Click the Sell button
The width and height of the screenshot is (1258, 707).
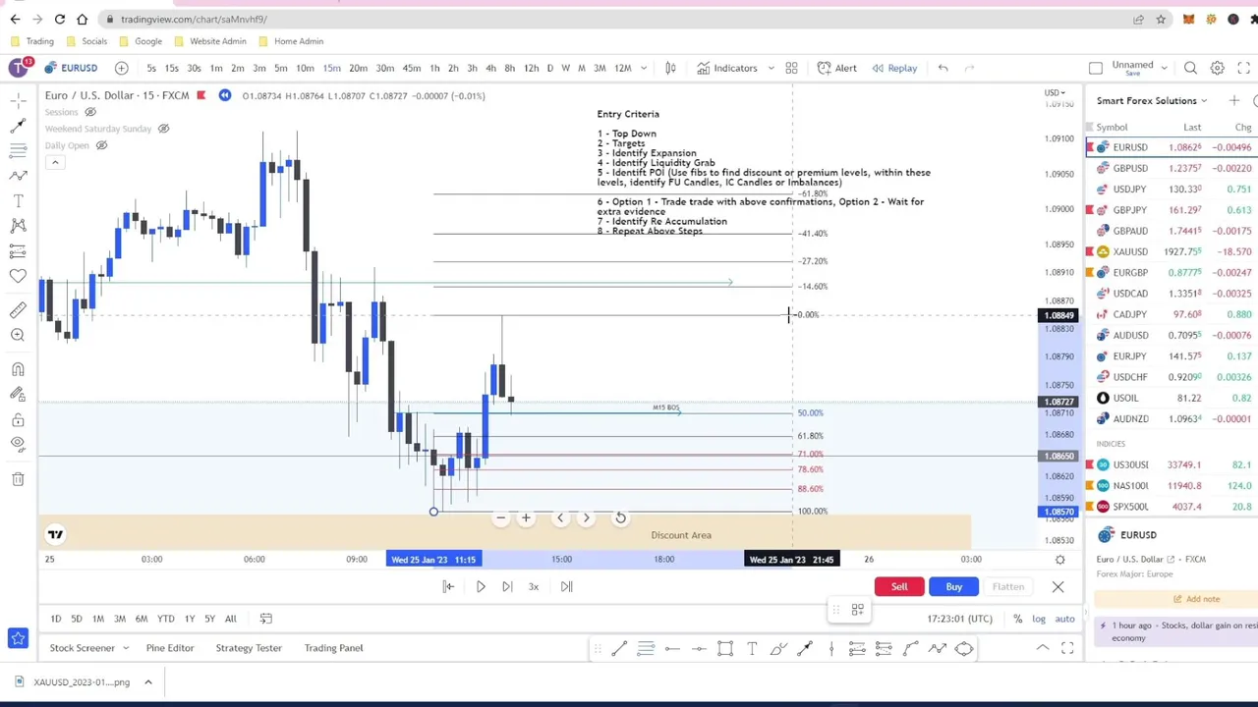click(x=899, y=586)
